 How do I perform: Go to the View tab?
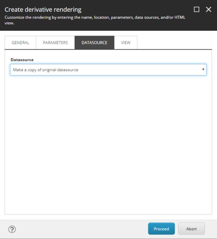click(x=126, y=43)
